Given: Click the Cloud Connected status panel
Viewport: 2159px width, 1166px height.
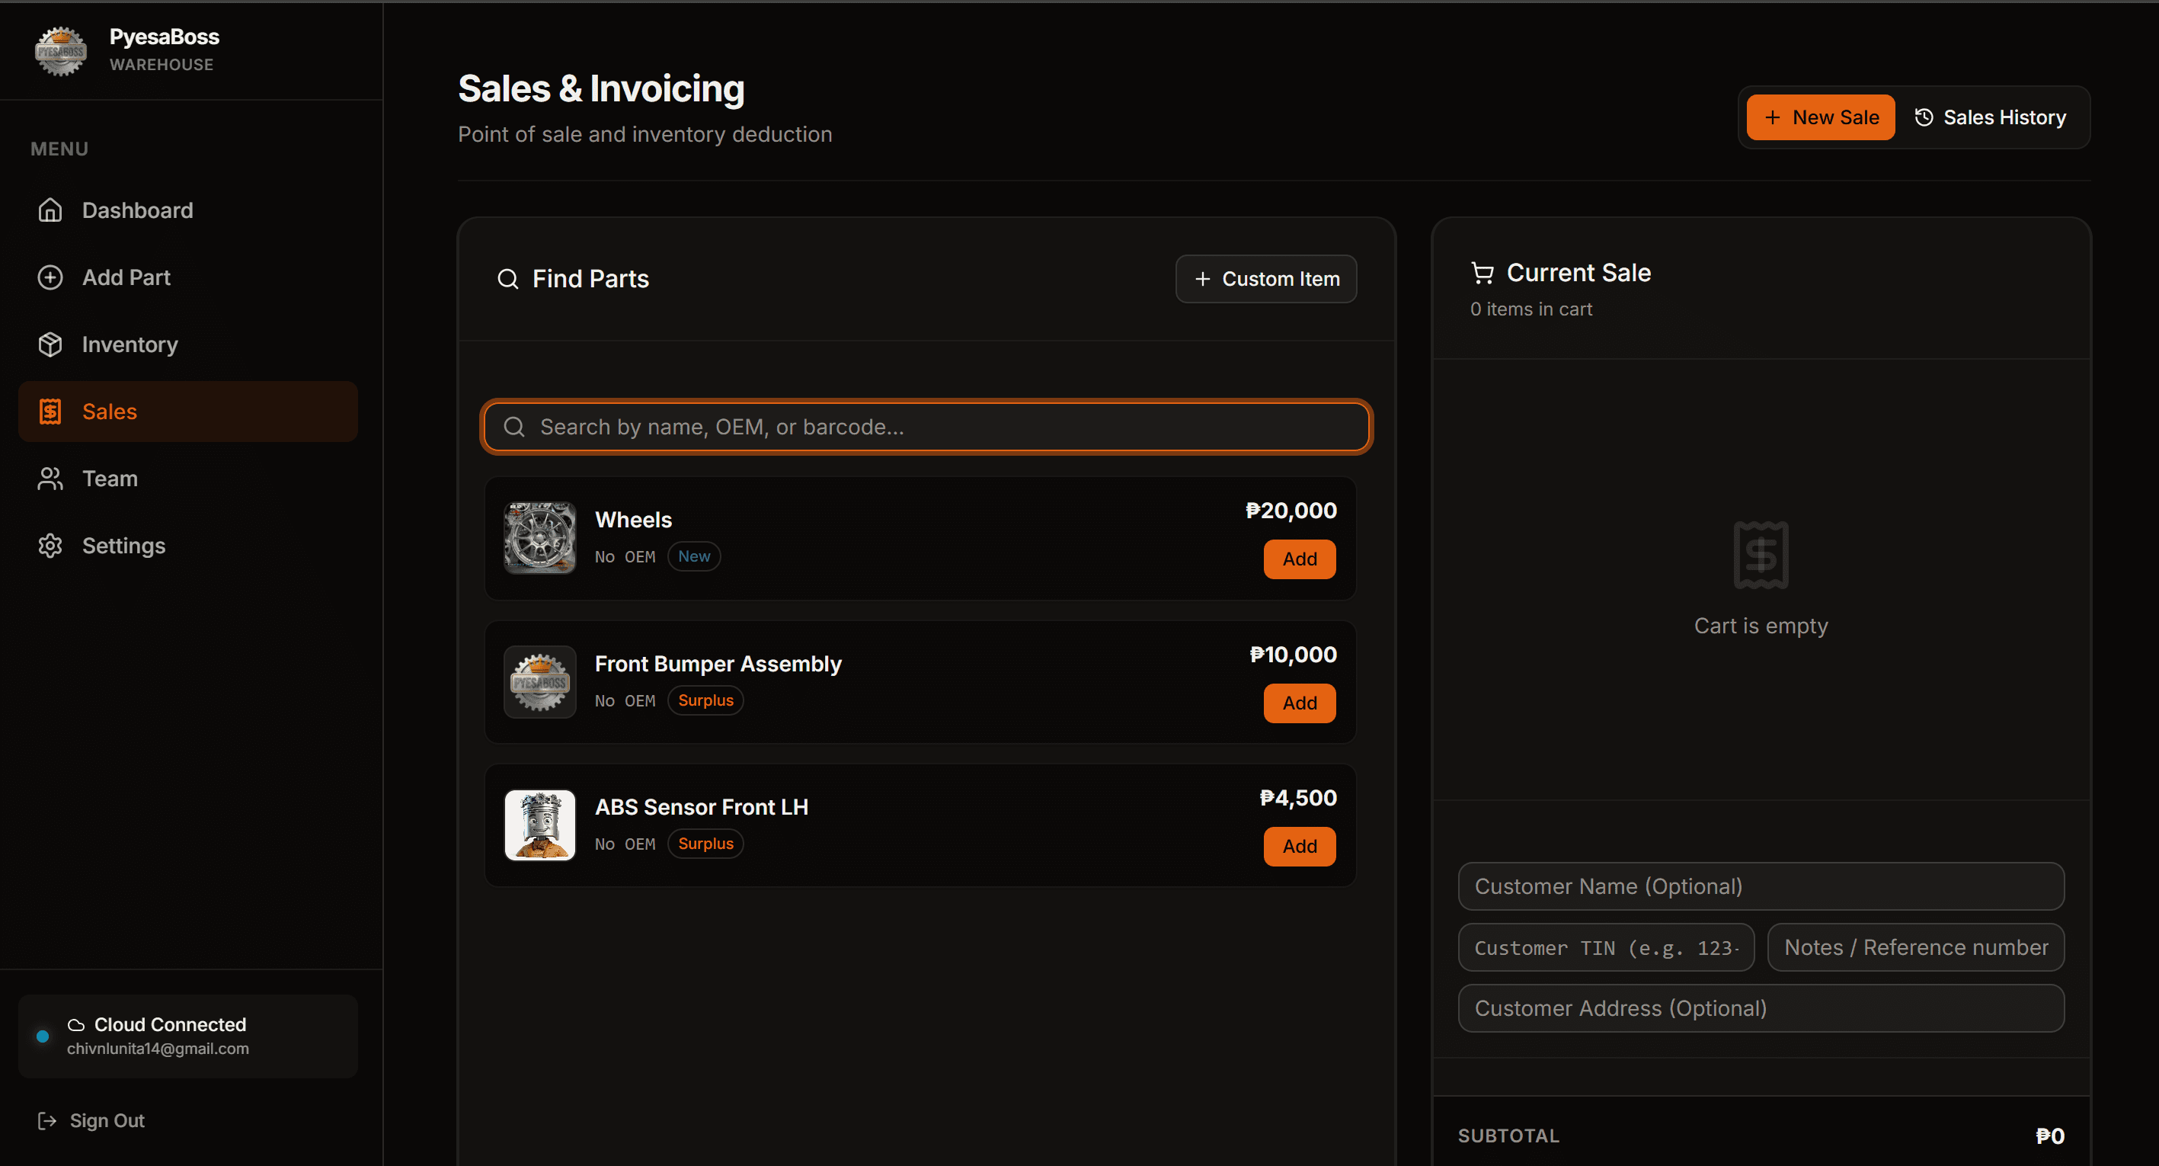Looking at the screenshot, I should (x=187, y=1036).
